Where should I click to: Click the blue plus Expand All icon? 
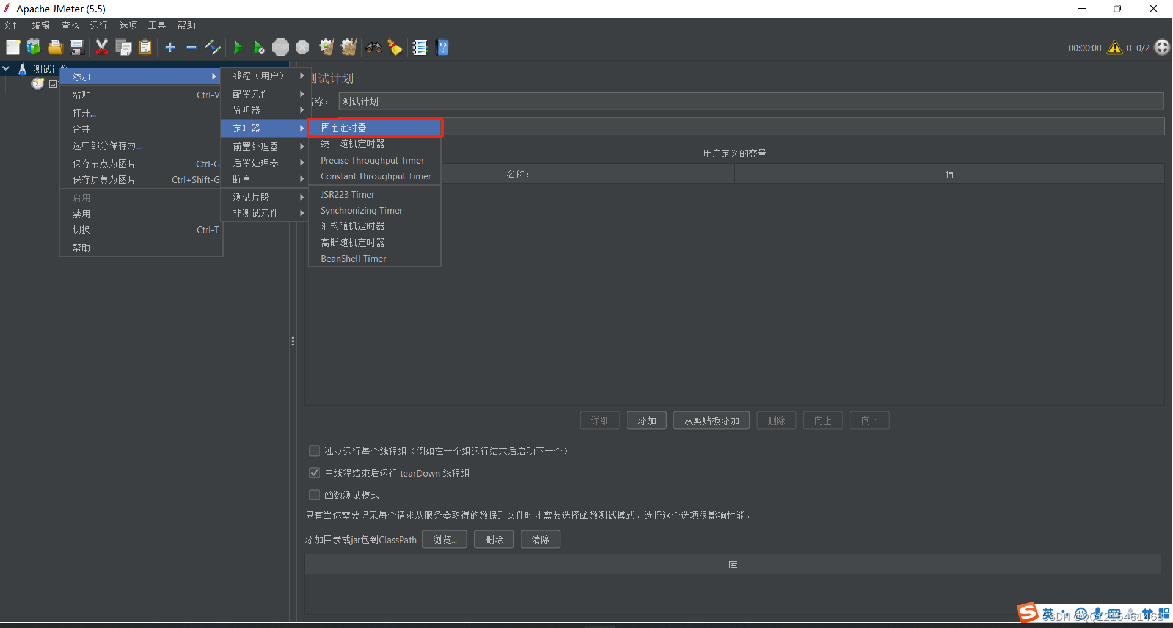pyautogui.click(x=170, y=47)
